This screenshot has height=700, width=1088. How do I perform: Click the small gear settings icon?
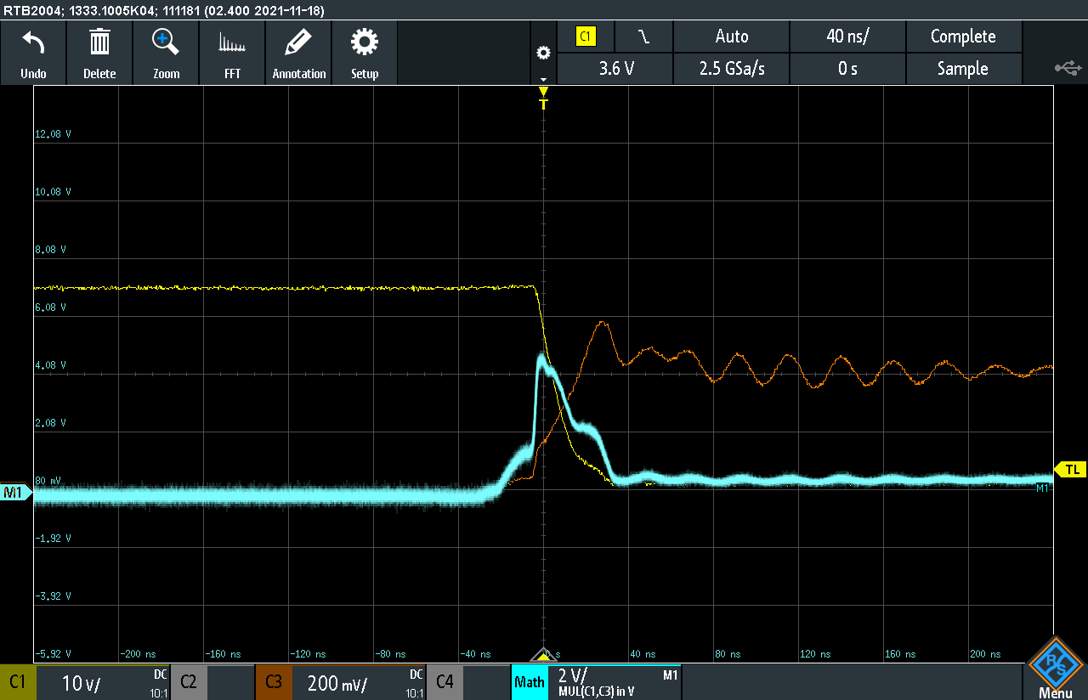coord(543,53)
